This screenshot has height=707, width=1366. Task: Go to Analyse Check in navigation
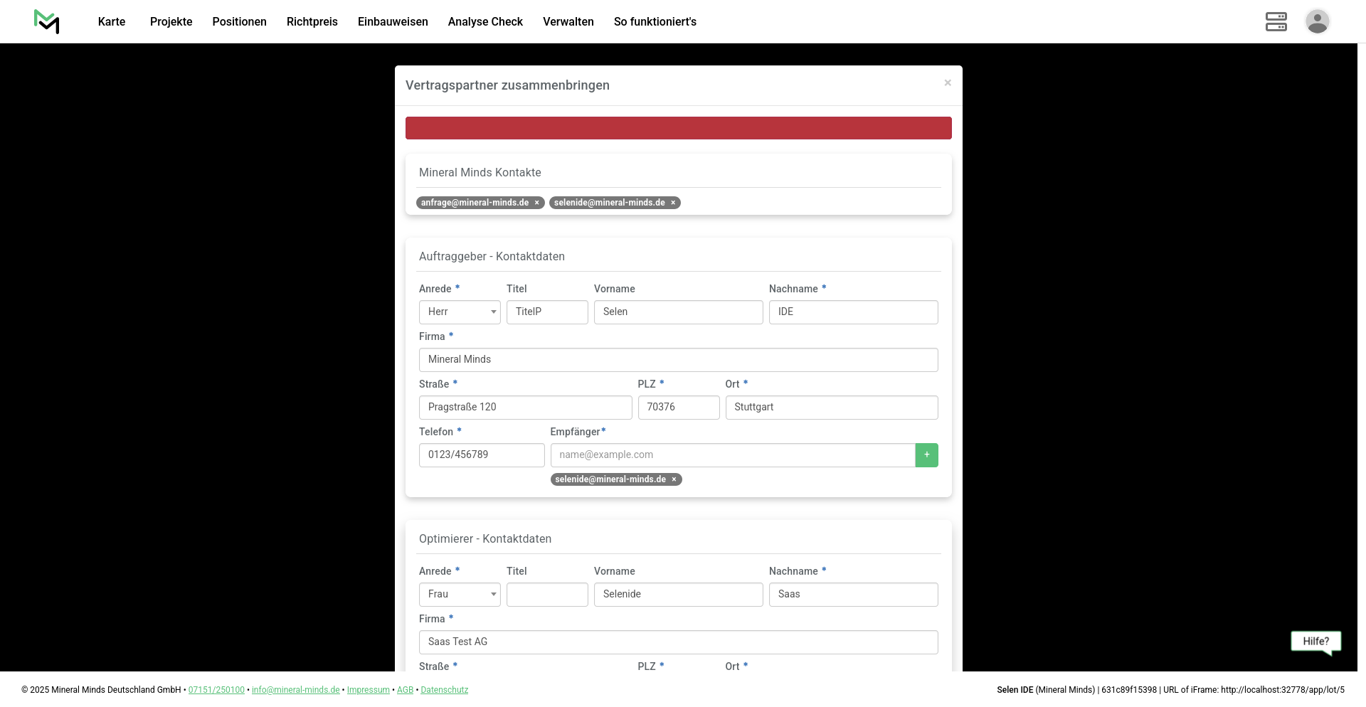pos(485,21)
